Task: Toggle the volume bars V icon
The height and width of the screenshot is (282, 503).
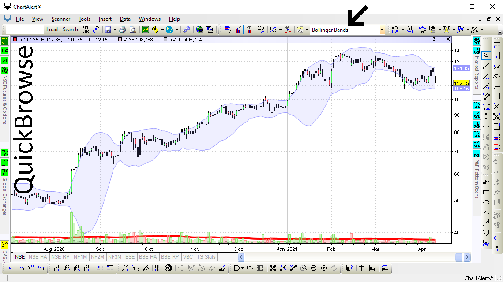Action: [x=238, y=30]
